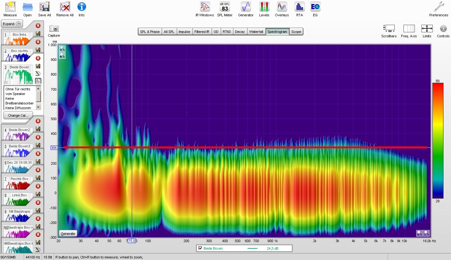Screen dimensions: 451x260
Task: Switch to Waterfall tab
Action: click(256, 32)
